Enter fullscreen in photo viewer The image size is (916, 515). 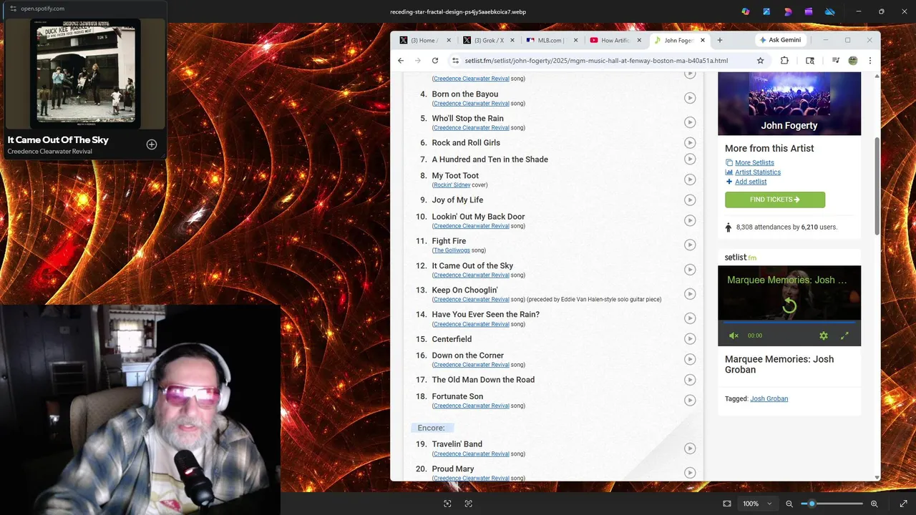pyautogui.click(x=903, y=504)
